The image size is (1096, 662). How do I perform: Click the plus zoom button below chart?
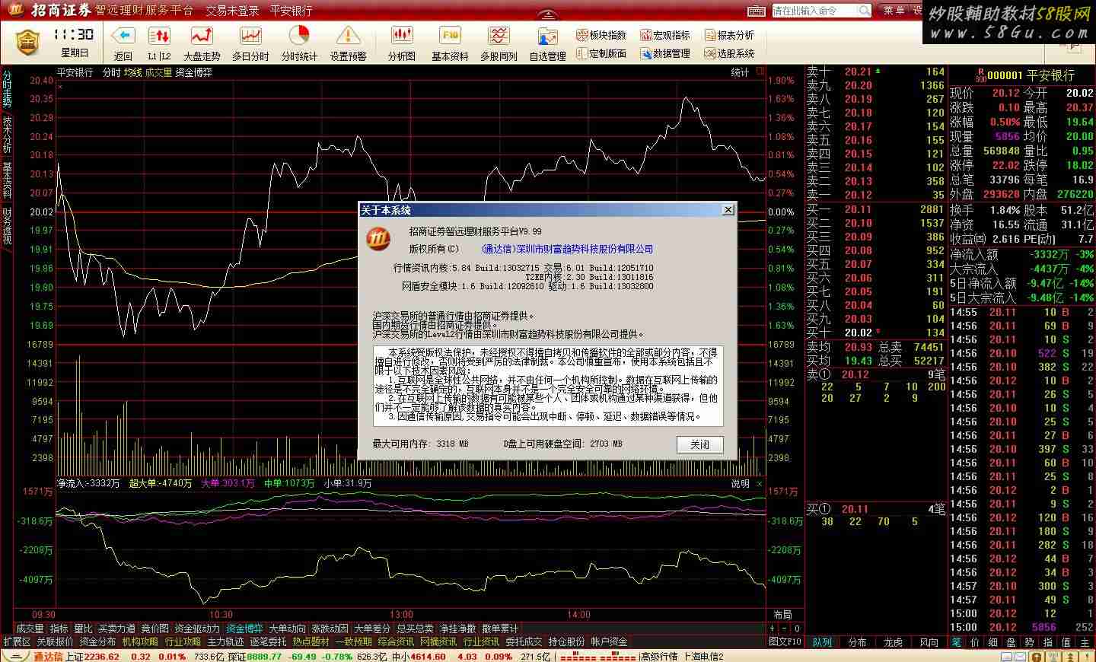pos(772,629)
